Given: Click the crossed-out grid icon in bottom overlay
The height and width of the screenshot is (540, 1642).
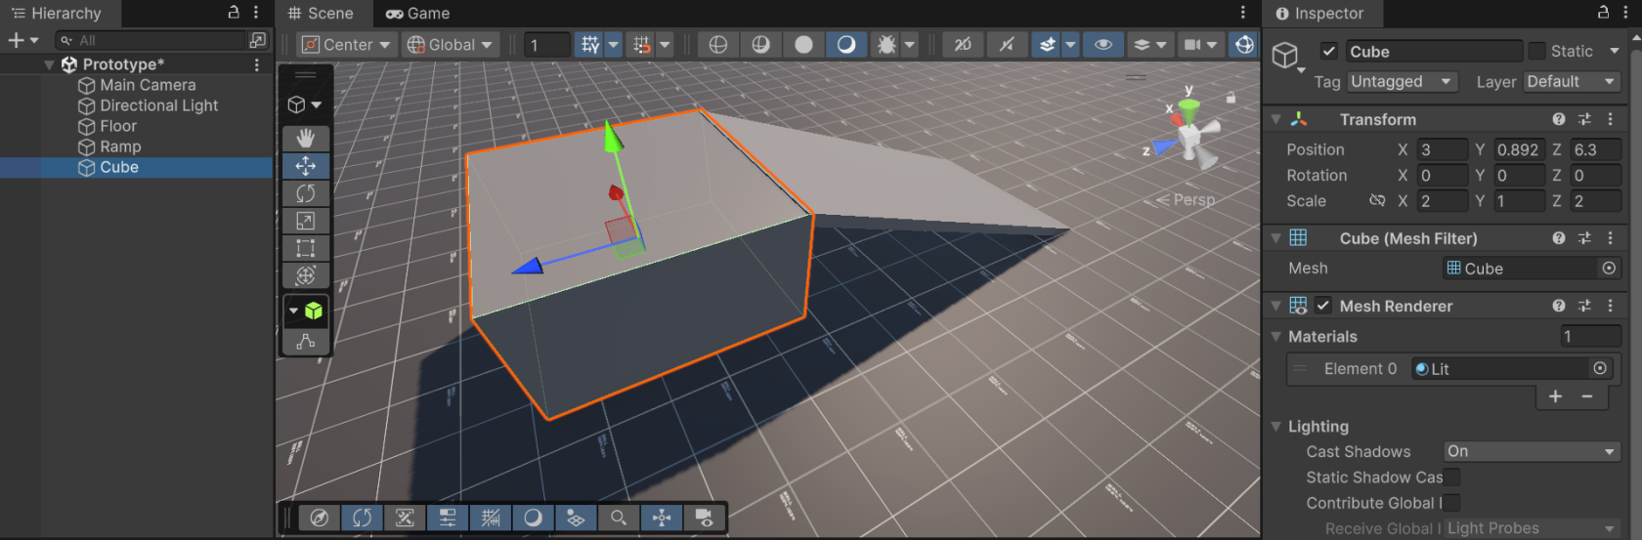Looking at the screenshot, I should [x=491, y=518].
